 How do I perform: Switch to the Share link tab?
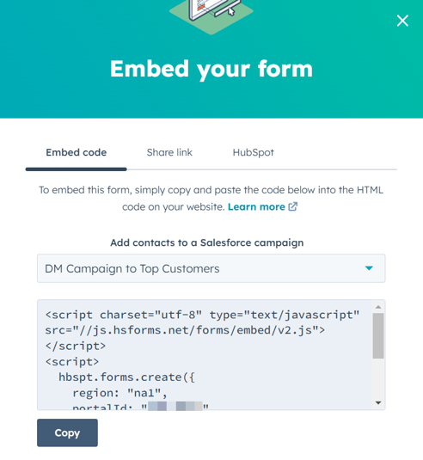point(169,152)
